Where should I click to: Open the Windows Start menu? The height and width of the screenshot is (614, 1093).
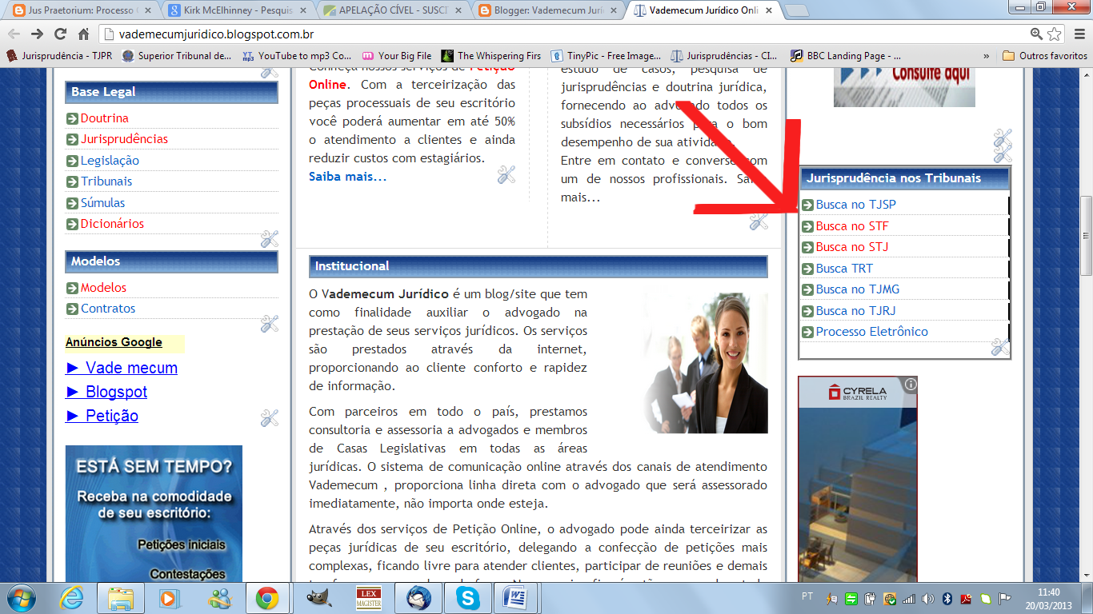[x=19, y=597]
